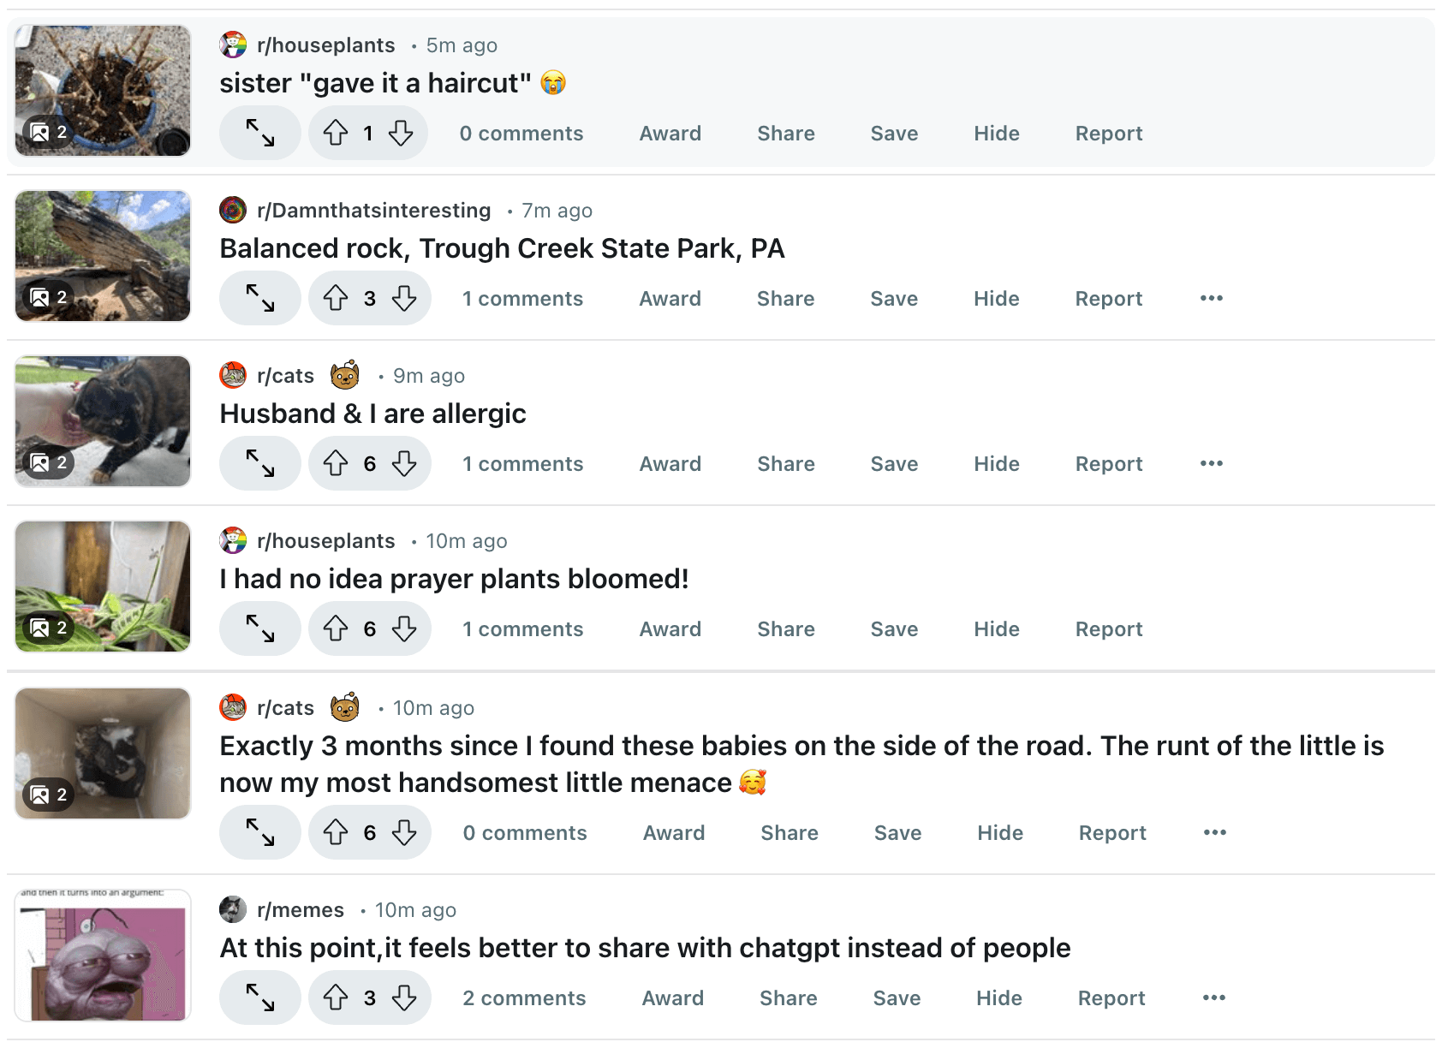Open more options for "Husband & I are allergic"
The image size is (1454, 1048).
[x=1212, y=464]
